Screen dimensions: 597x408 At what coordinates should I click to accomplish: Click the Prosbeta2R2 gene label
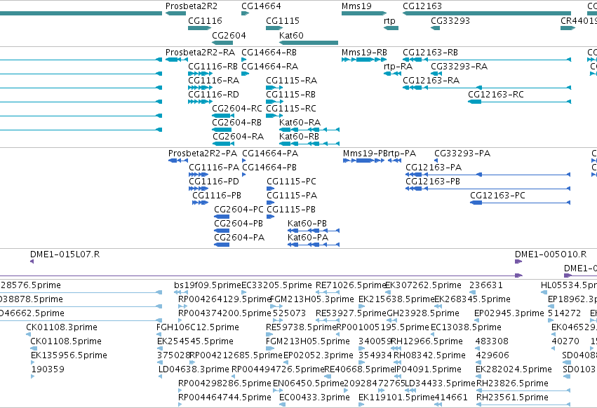(191, 6)
